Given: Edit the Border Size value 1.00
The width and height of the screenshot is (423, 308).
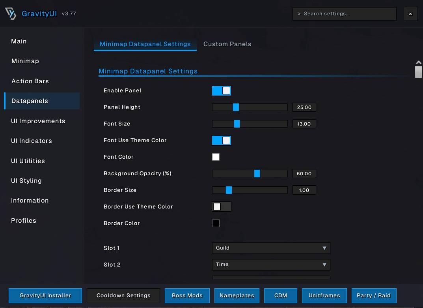Looking at the screenshot, I should [304, 190].
